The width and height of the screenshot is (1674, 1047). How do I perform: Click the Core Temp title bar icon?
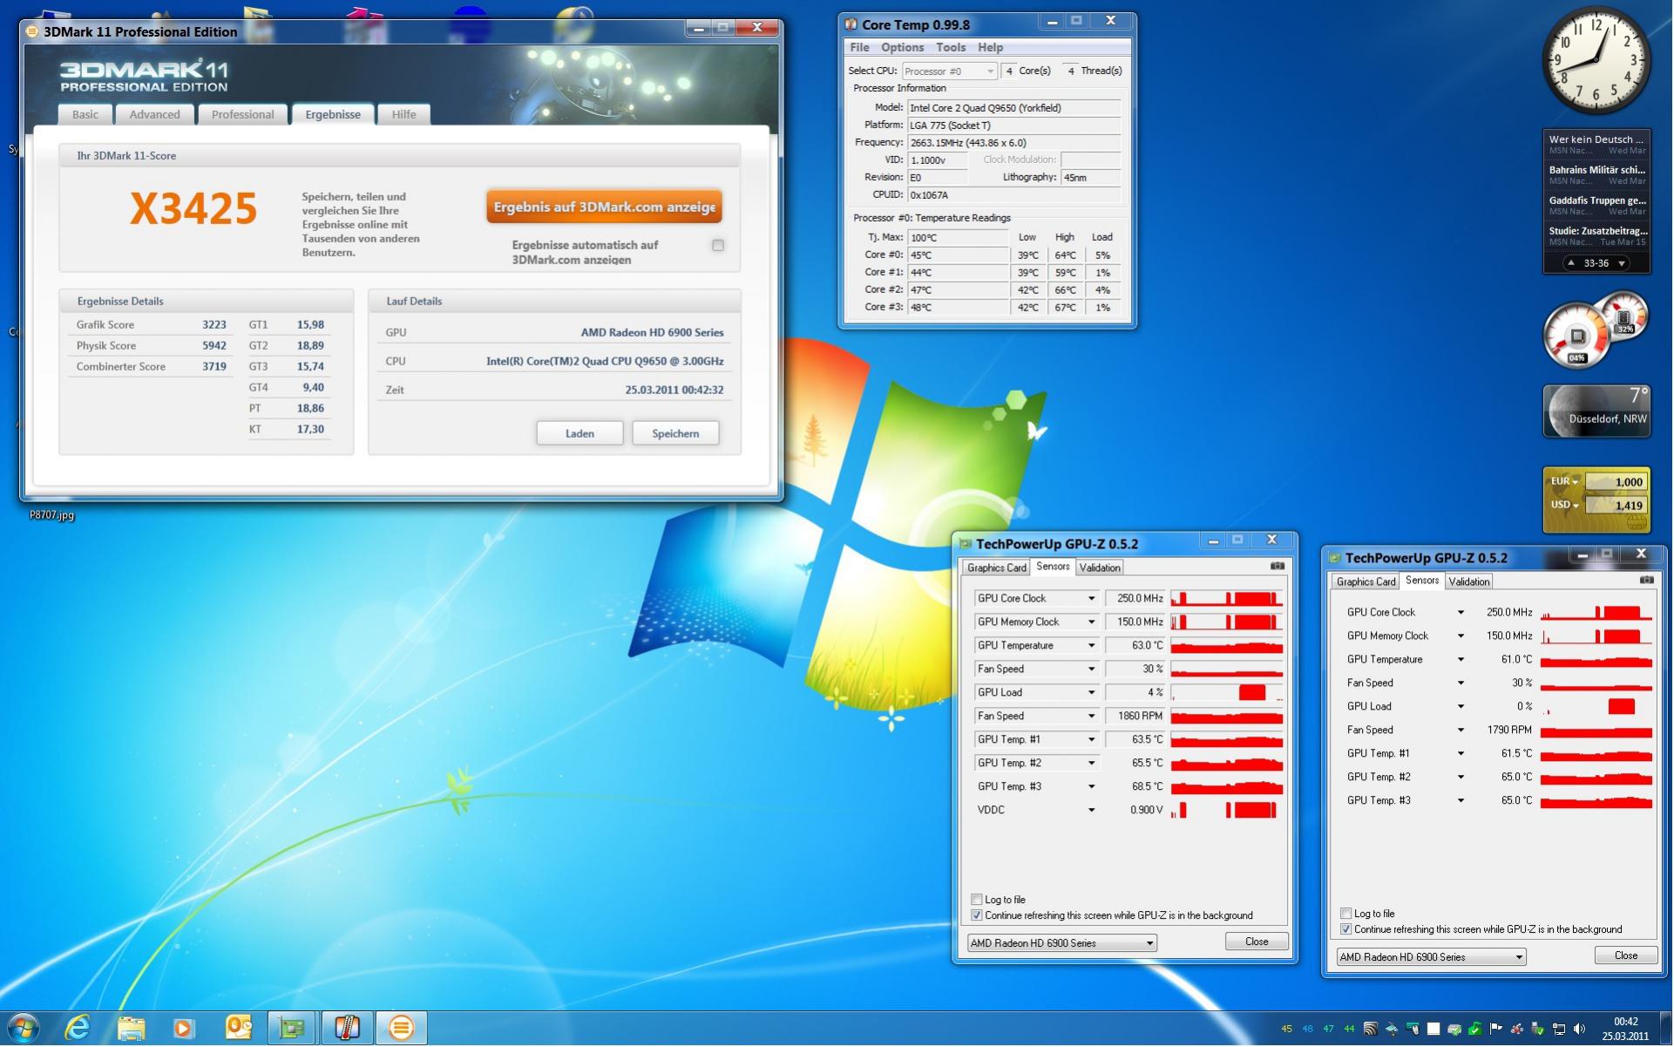(x=851, y=24)
